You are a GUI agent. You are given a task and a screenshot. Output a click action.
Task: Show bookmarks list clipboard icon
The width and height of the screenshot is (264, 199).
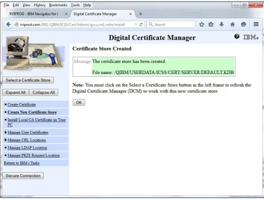click(x=211, y=25)
